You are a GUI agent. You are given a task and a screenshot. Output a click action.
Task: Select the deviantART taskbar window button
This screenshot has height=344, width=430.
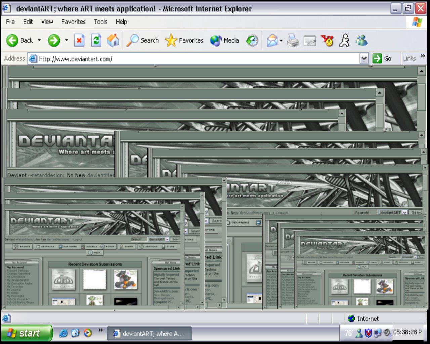click(149, 334)
